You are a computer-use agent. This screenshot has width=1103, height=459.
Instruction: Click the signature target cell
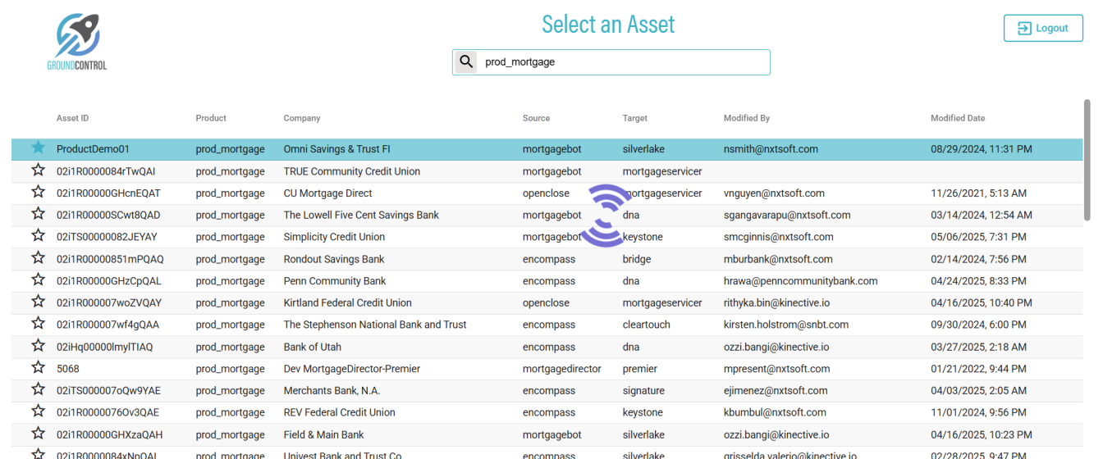tap(643, 391)
